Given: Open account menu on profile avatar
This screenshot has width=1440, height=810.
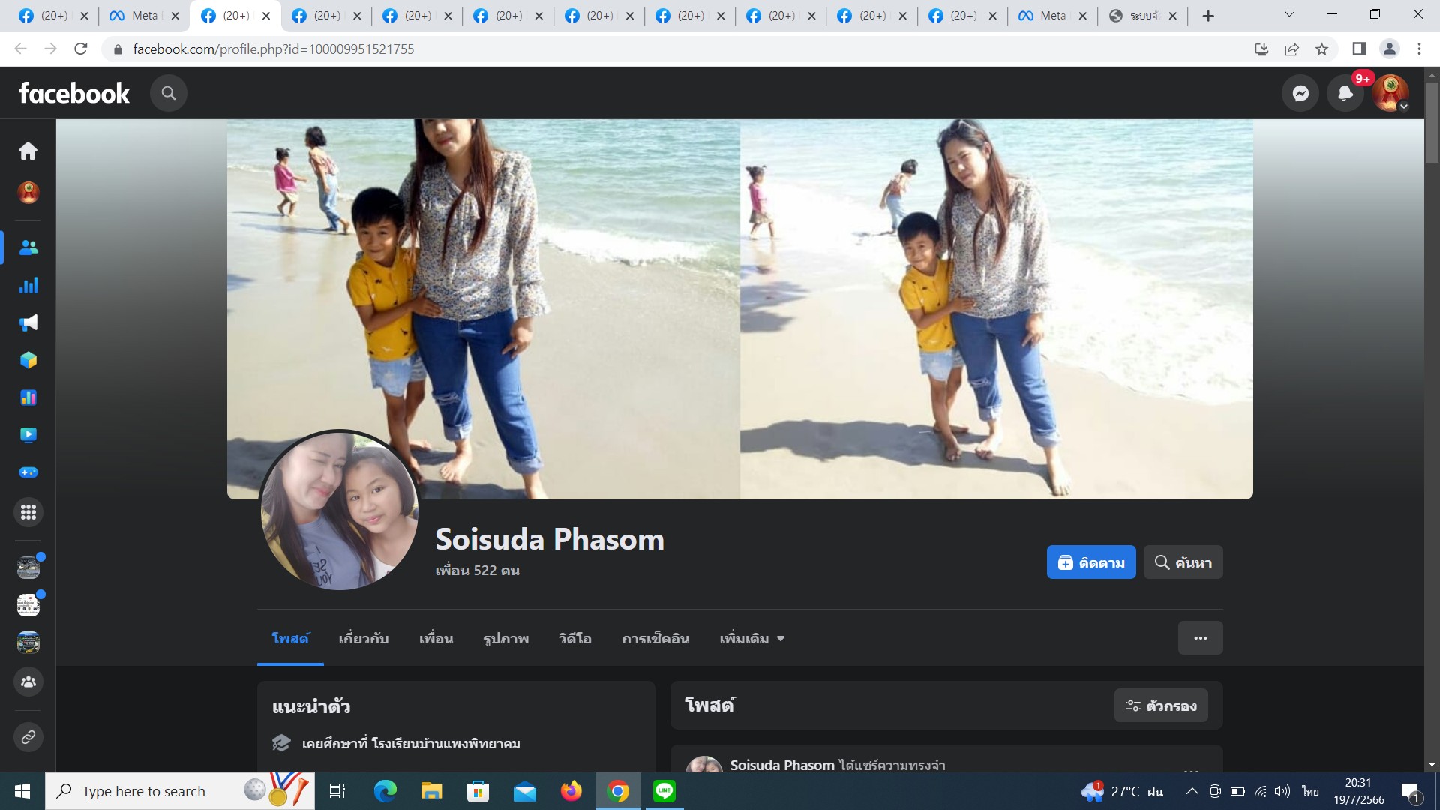Looking at the screenshot, I should [1390, 93].
